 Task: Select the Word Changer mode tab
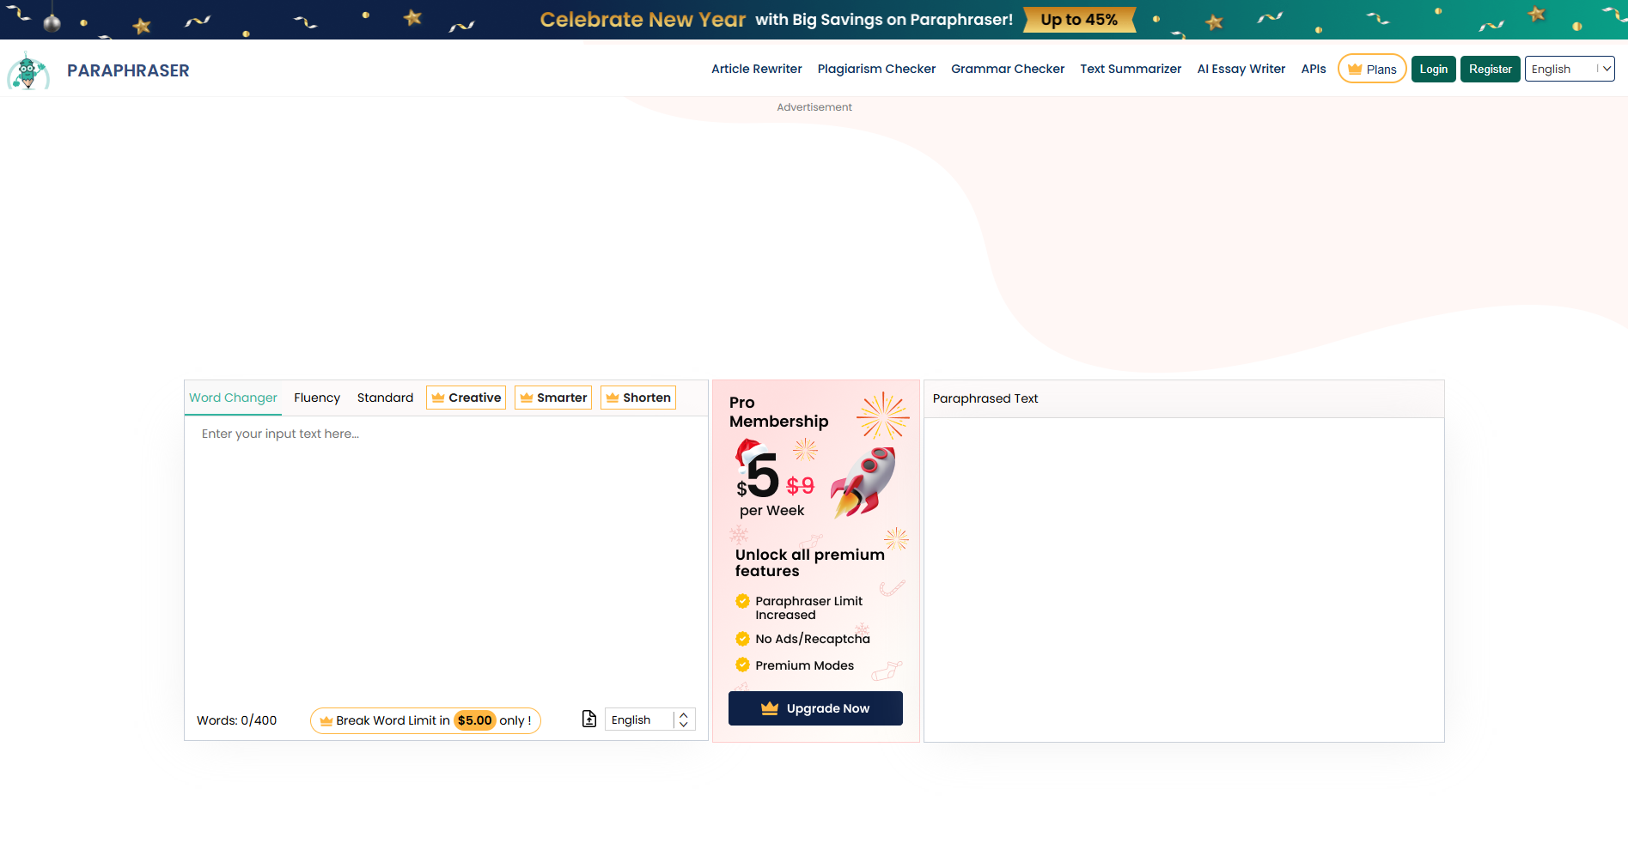point(233,398)
